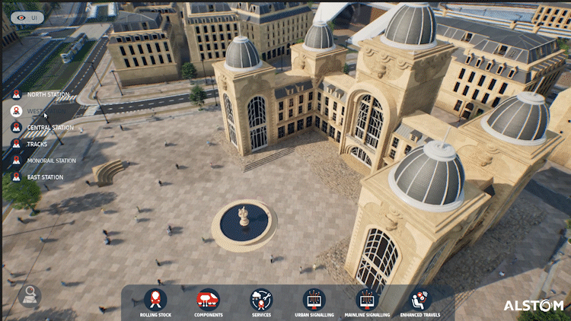Click the Tracks pin icon
Viewport: 571px width, 321px height.
tap(17, 144)
